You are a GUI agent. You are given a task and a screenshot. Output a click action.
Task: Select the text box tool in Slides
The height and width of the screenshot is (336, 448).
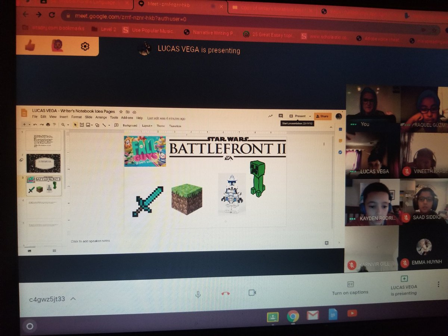click(82, 125)
